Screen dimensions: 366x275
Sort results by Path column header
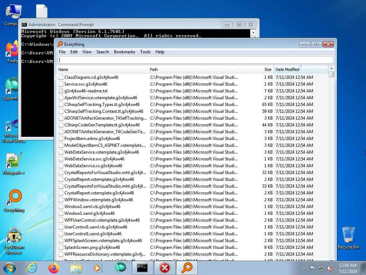(193, 69)
